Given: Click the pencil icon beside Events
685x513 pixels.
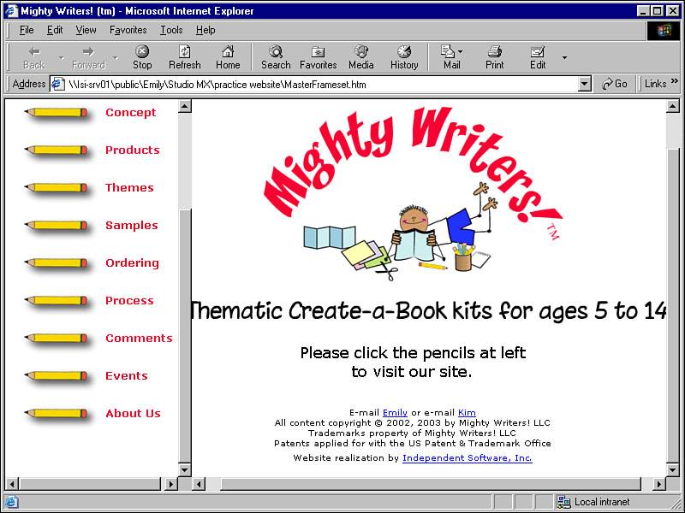Looking at the screenshot, I should coord(56,375).
